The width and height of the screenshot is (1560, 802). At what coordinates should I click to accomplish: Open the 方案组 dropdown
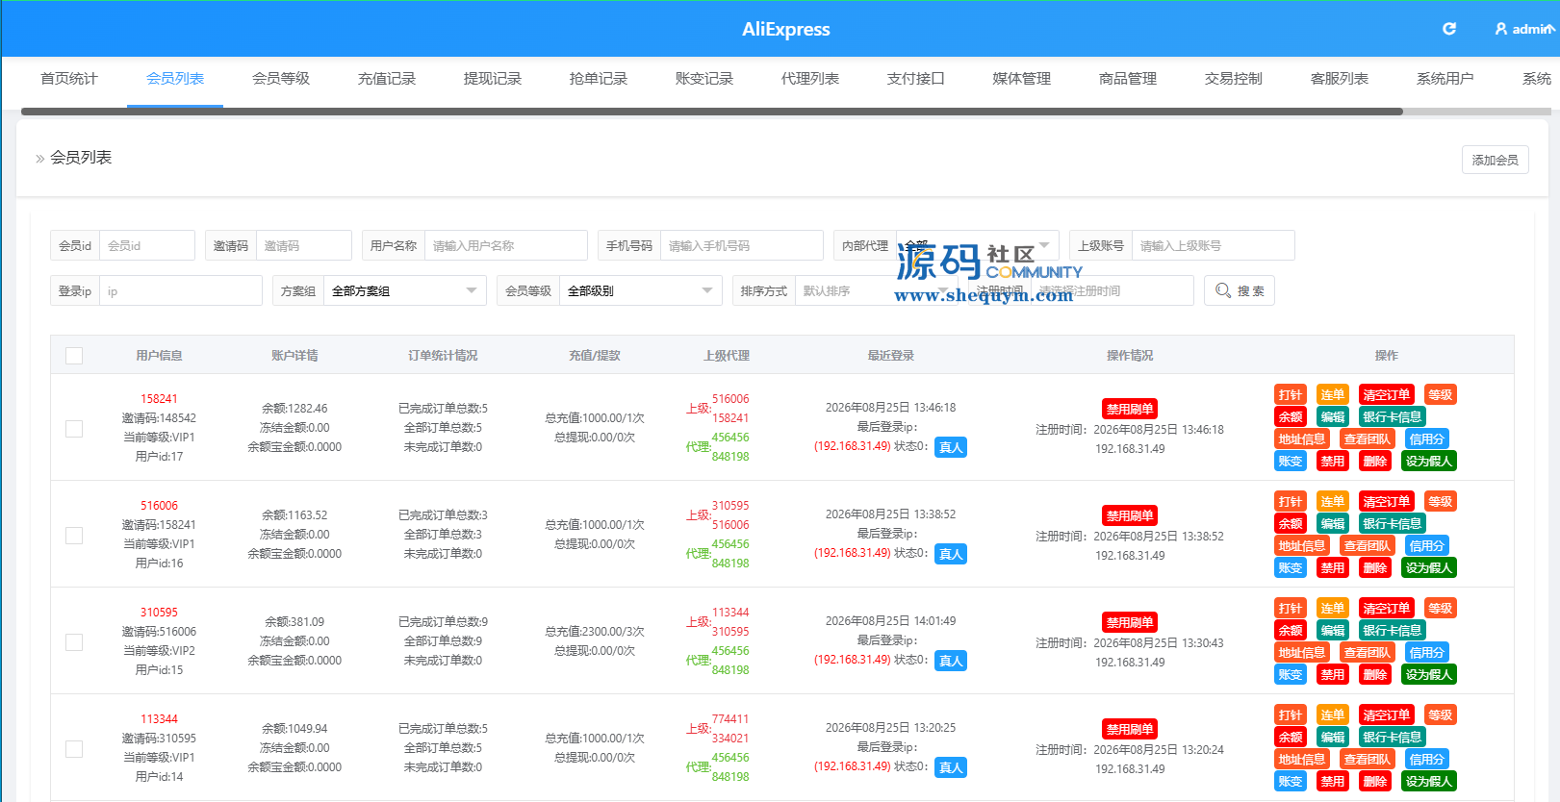[404, 290]
